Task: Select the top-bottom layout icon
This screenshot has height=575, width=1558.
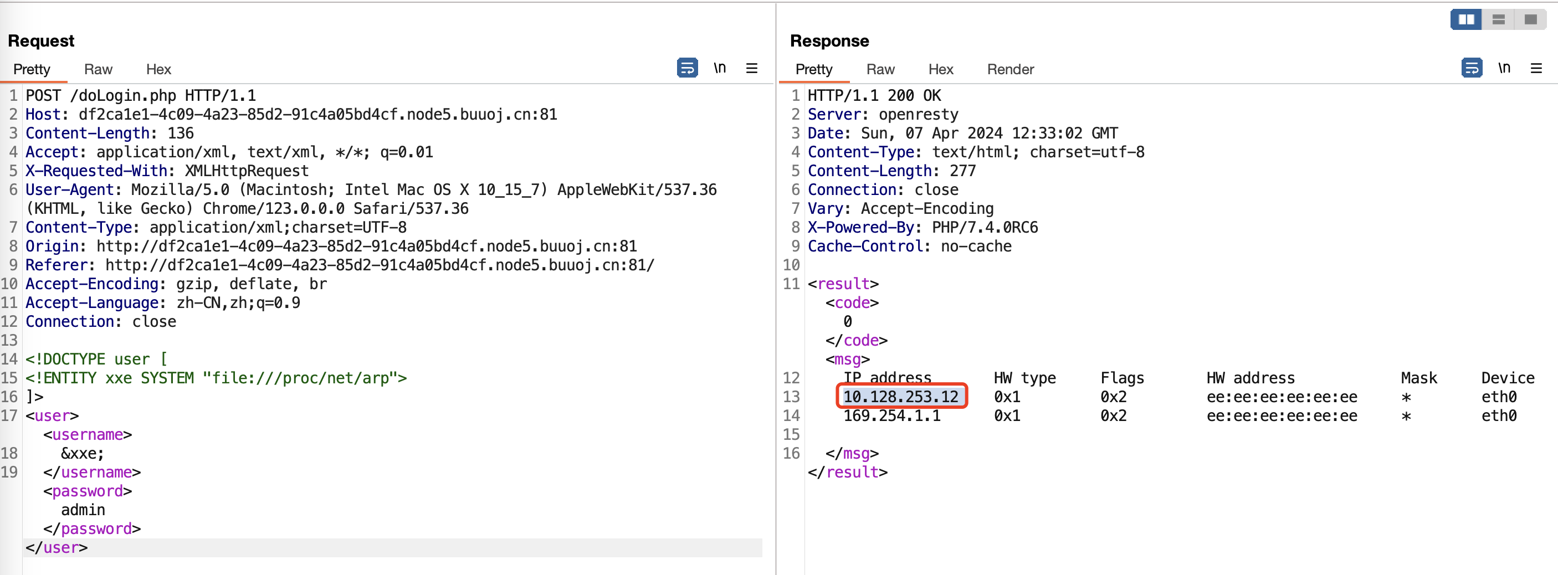Action: [1498, 19]
